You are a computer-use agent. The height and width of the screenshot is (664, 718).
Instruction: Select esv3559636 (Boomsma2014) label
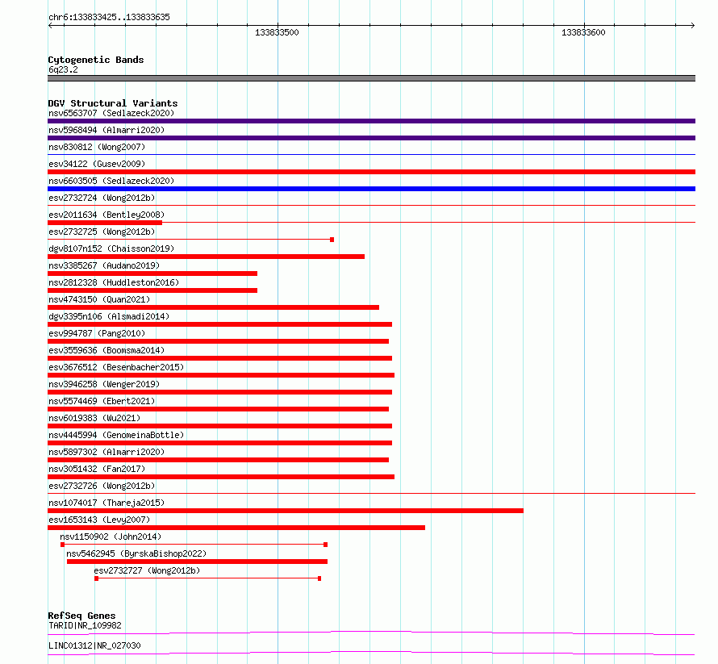click(x=106, y=350)
